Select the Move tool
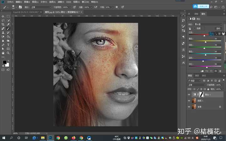This screenshot has height=141, width=226. pyautogui.click(x=3, y=16)
